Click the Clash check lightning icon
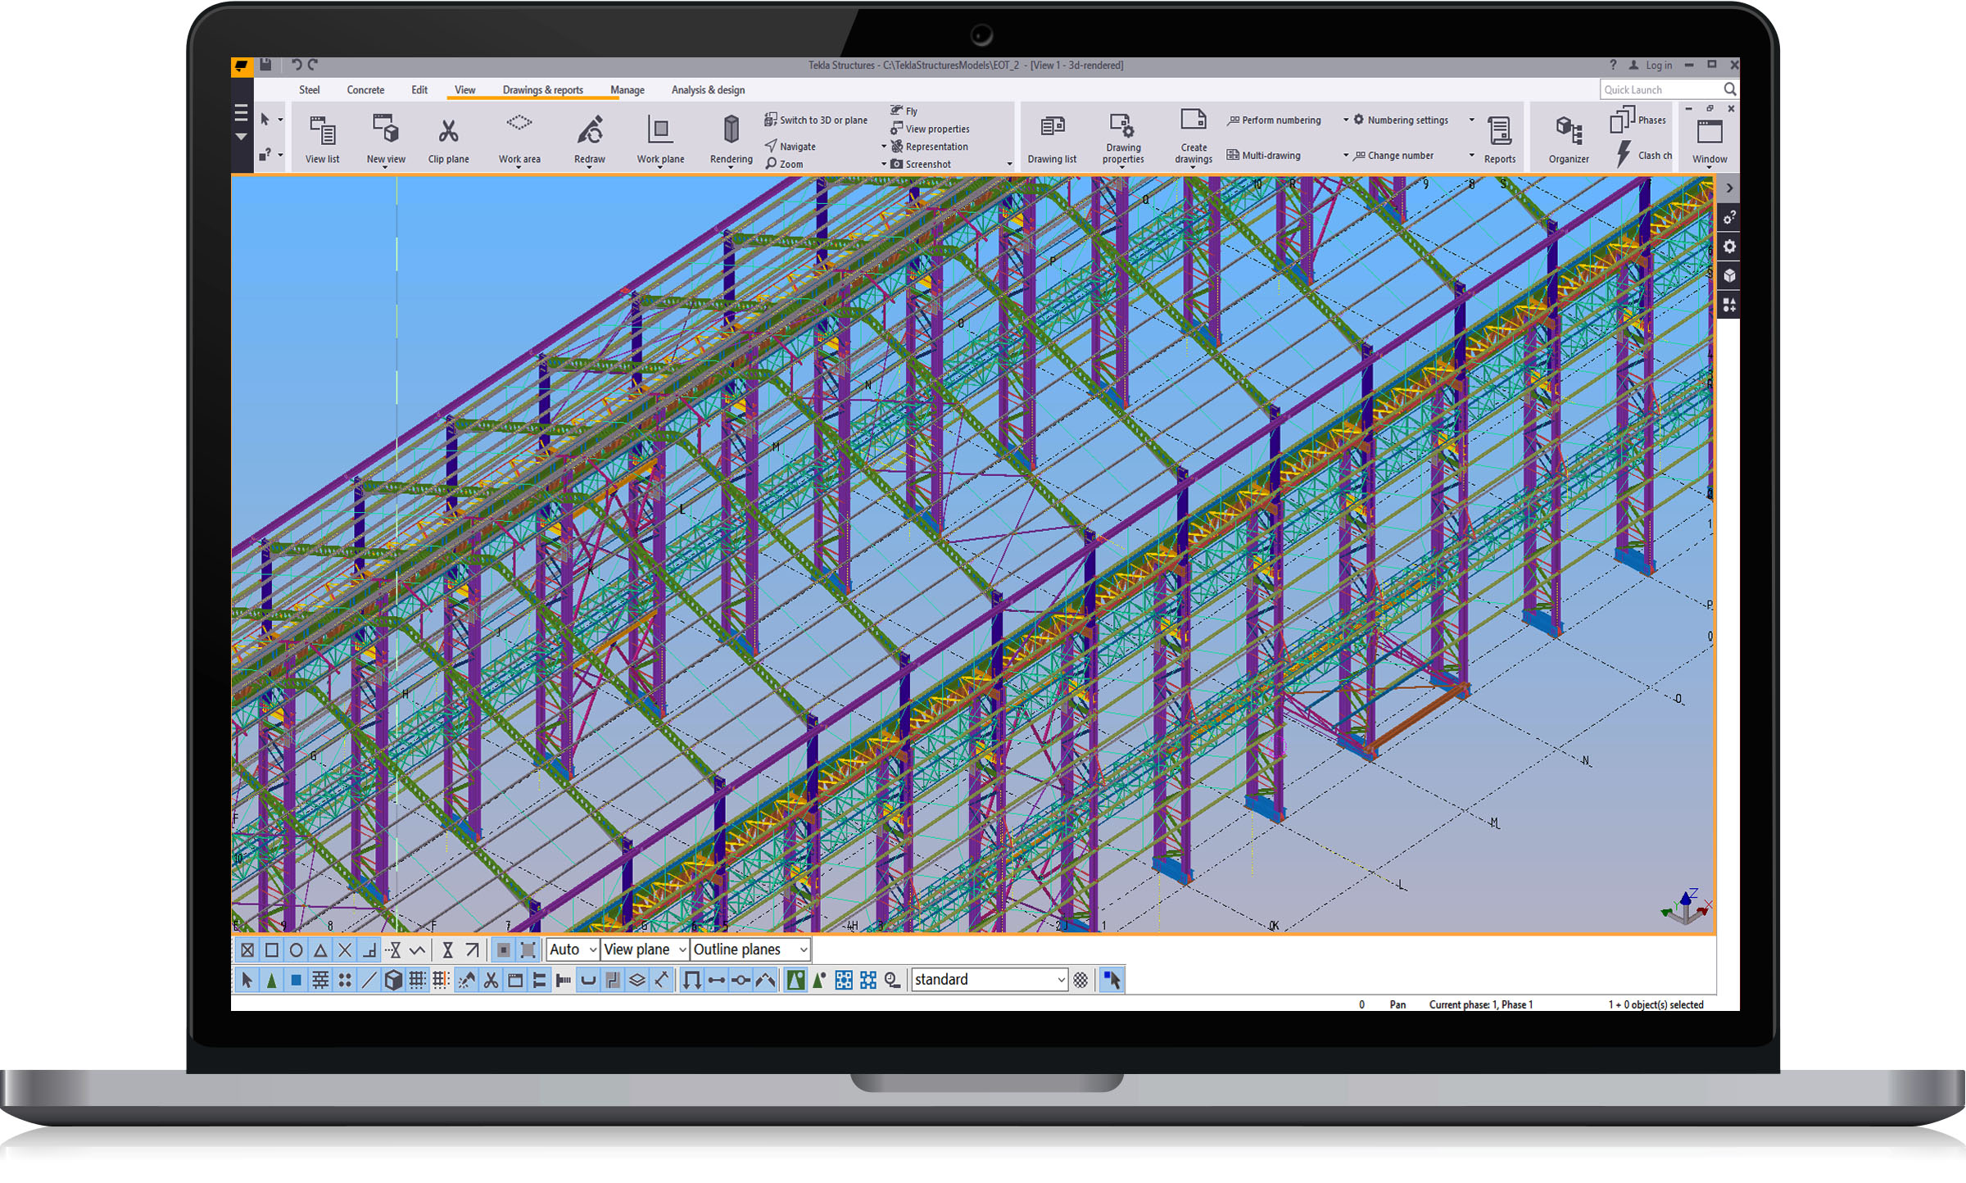Screen dimensions: 1966x1183 click(x=1624, y=154)
